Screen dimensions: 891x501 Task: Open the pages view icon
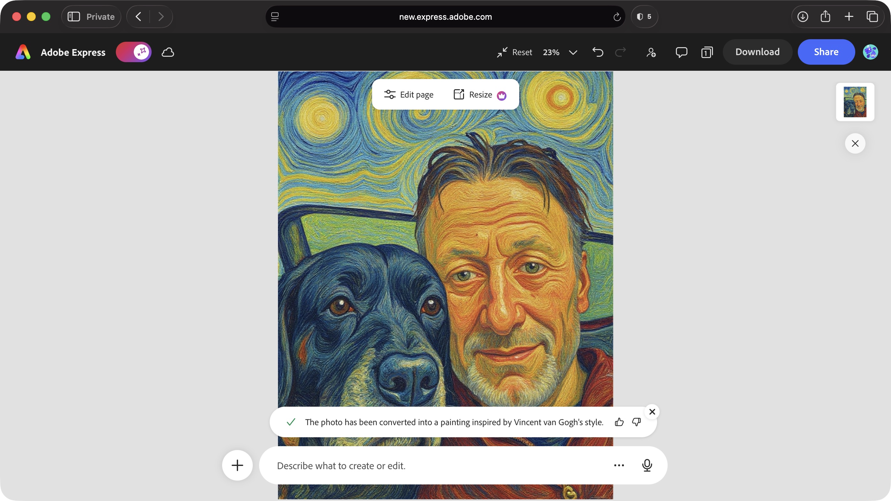tap(707, 52)
